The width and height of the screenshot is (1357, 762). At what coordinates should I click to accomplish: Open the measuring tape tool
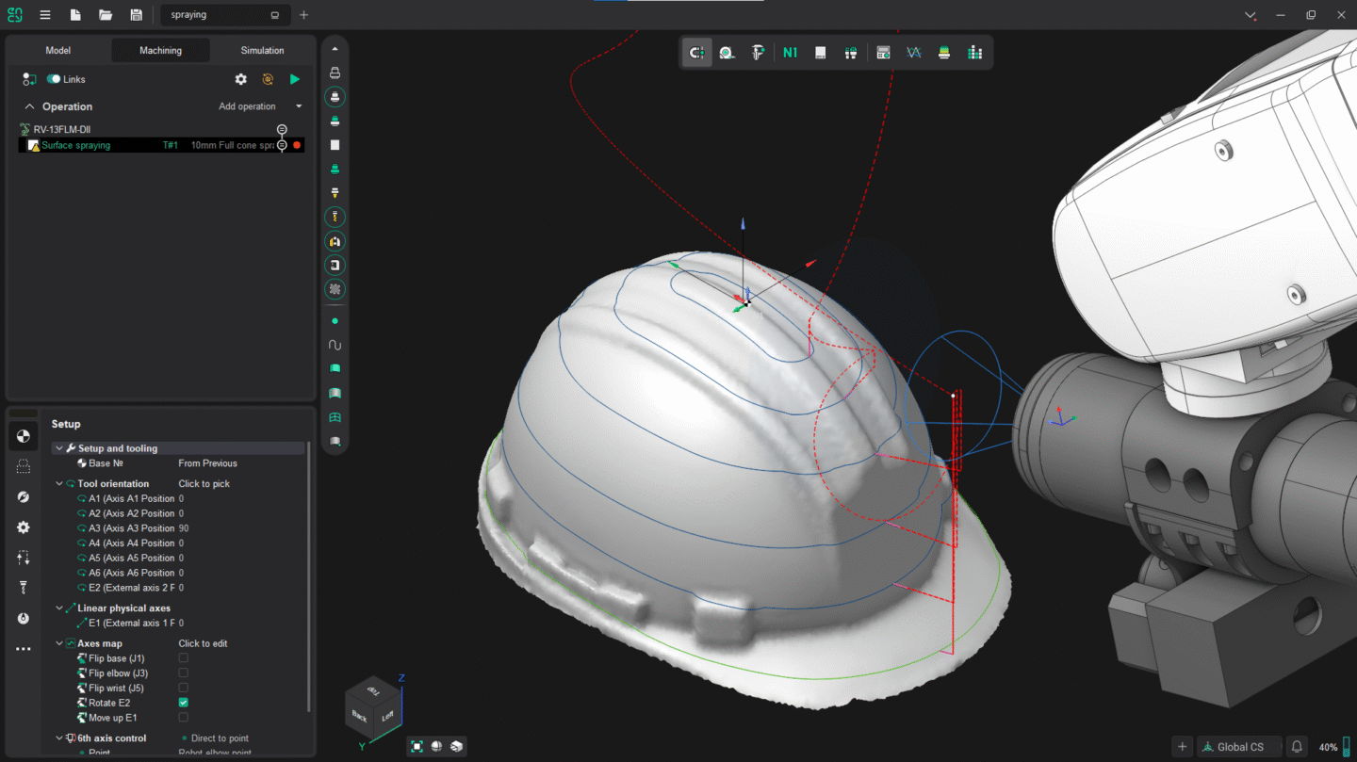coord(727,52)
